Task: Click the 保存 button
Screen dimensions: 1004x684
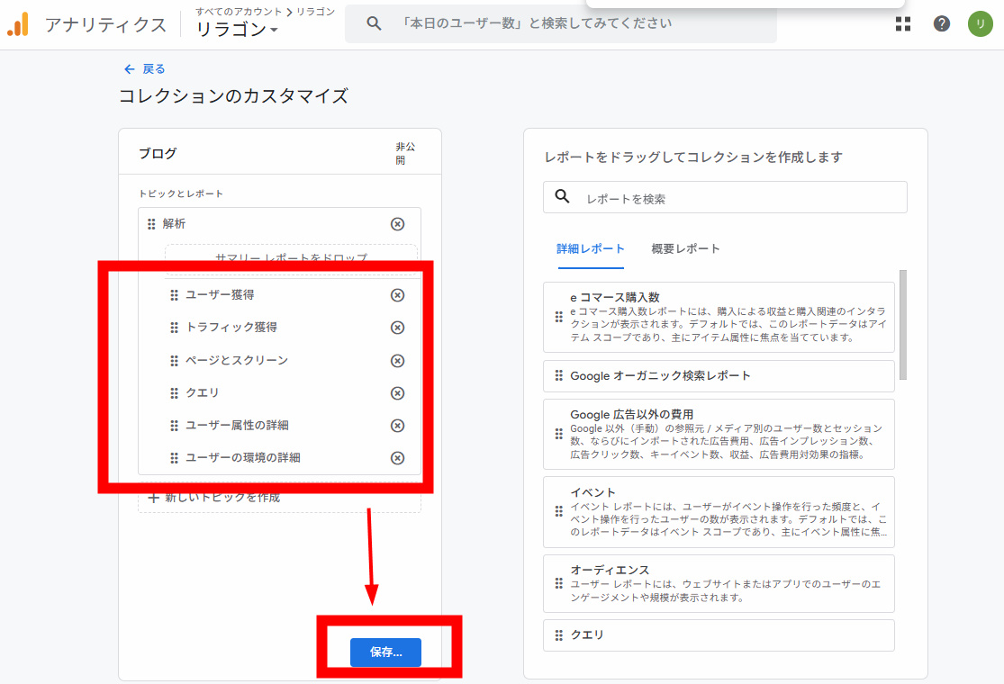Action: 385,652
